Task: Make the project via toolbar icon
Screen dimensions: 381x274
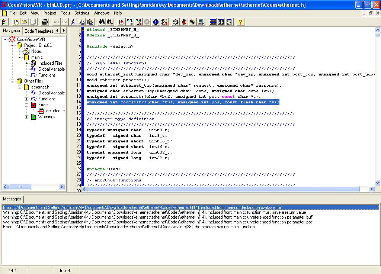Action: point(138,22)
